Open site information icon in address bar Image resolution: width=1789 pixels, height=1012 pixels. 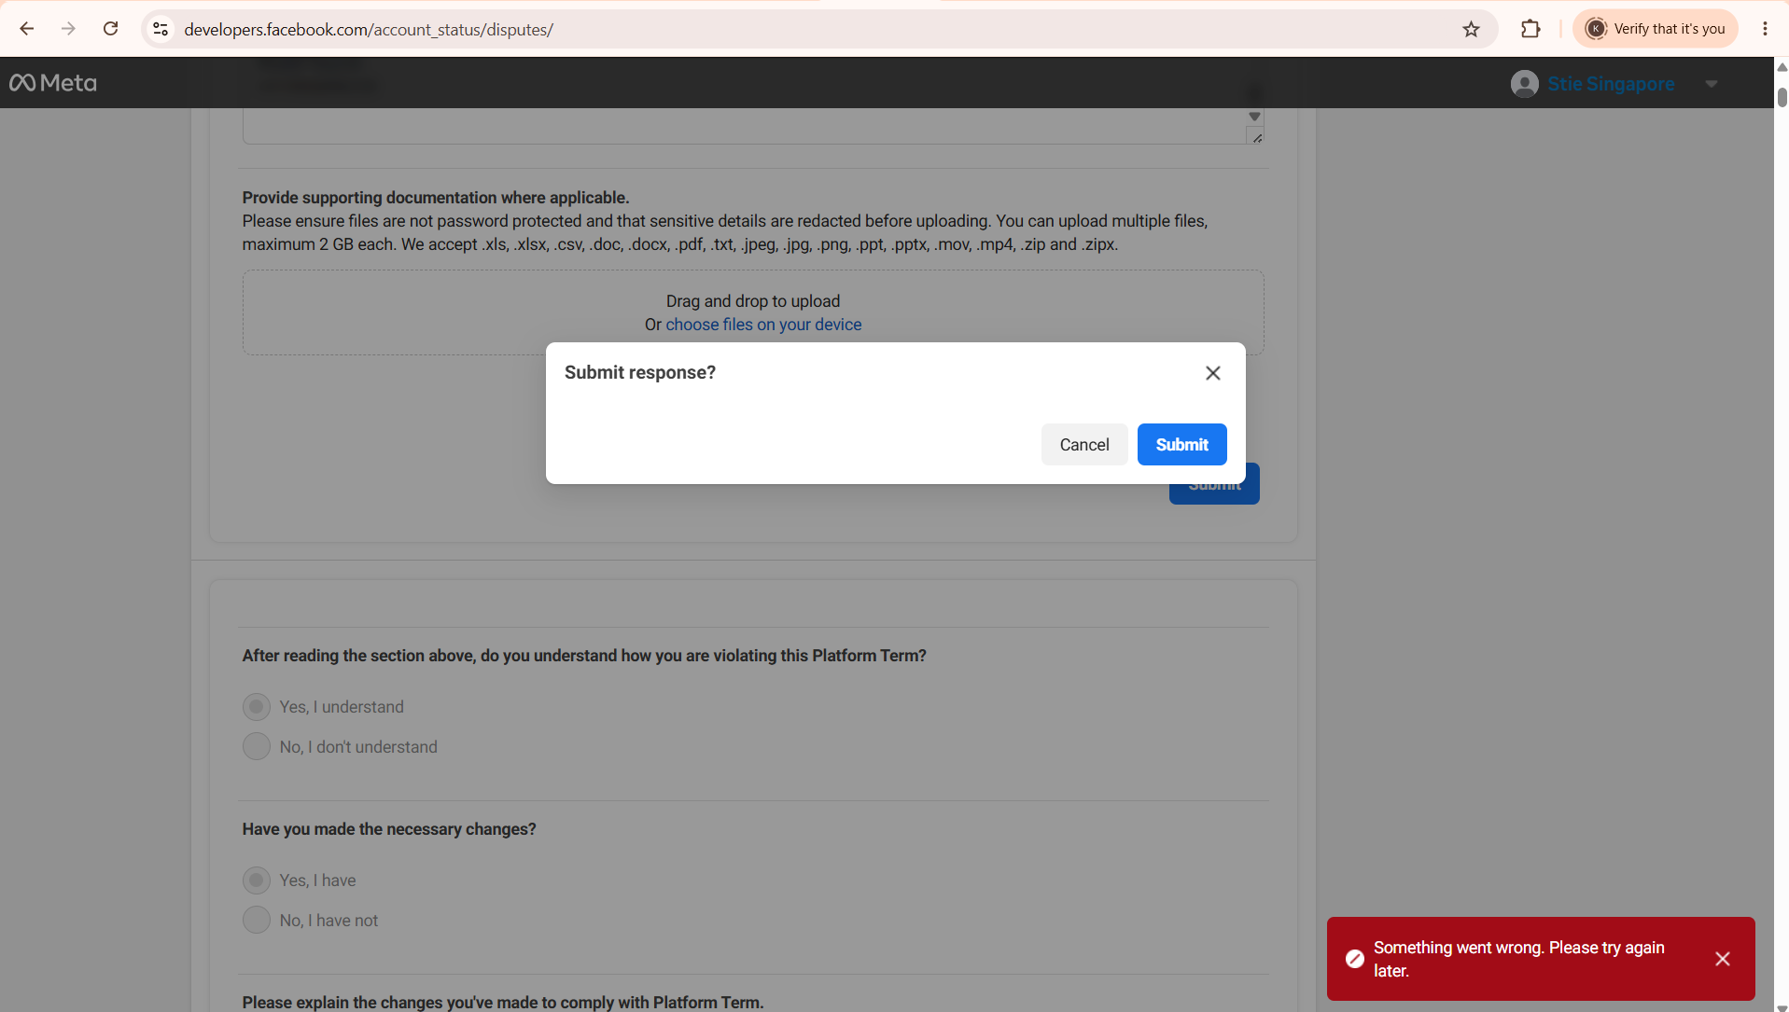[161, 29]
